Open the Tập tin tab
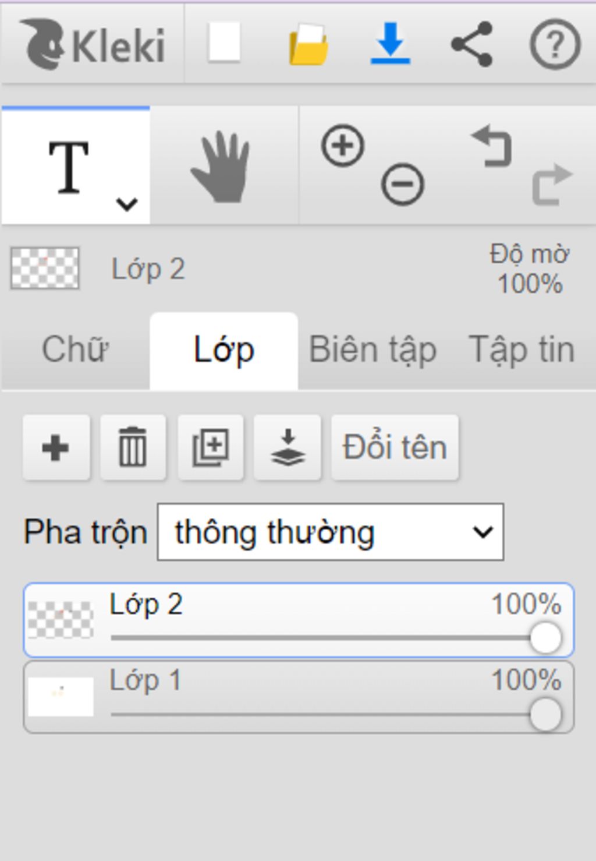This screenshot has height=861, width=596. coord(521,350)
